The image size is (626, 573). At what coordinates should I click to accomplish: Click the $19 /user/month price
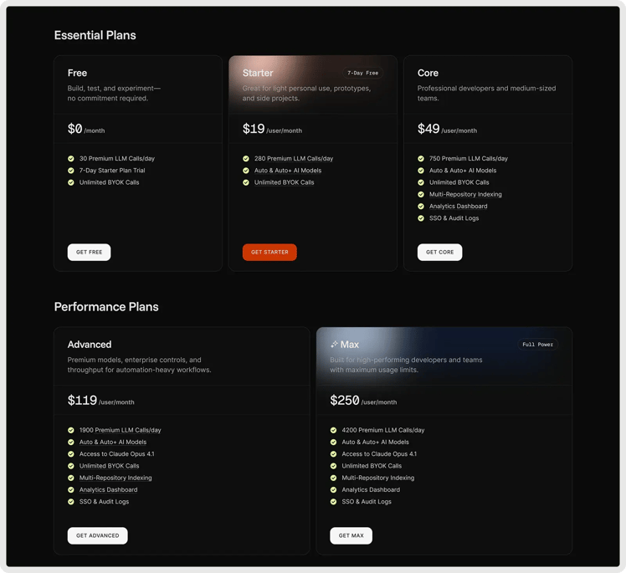pos(272,129)
